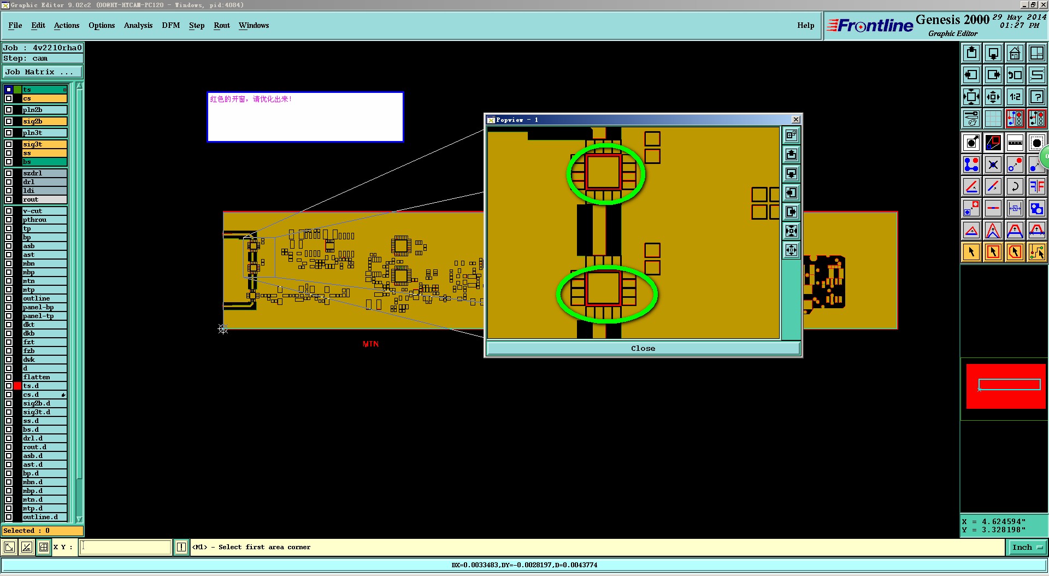Click the question mark help icon
Viewport: 1049px width, 576px height.
click(x=1037, y=97)
